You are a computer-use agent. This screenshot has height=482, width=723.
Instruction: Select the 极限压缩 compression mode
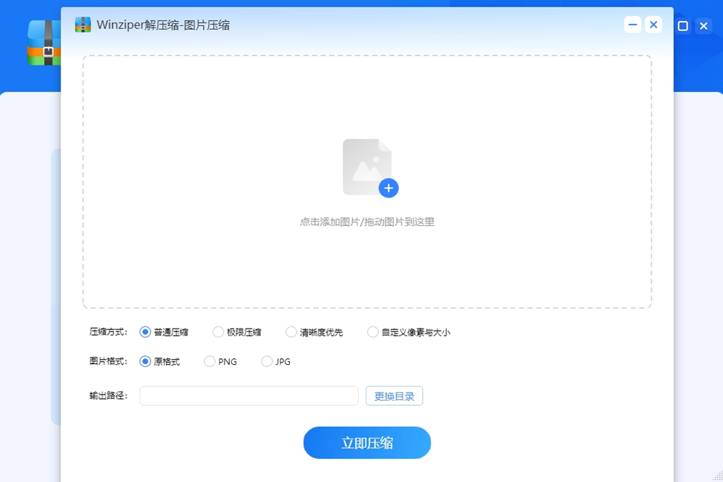[x=218, y=331]
